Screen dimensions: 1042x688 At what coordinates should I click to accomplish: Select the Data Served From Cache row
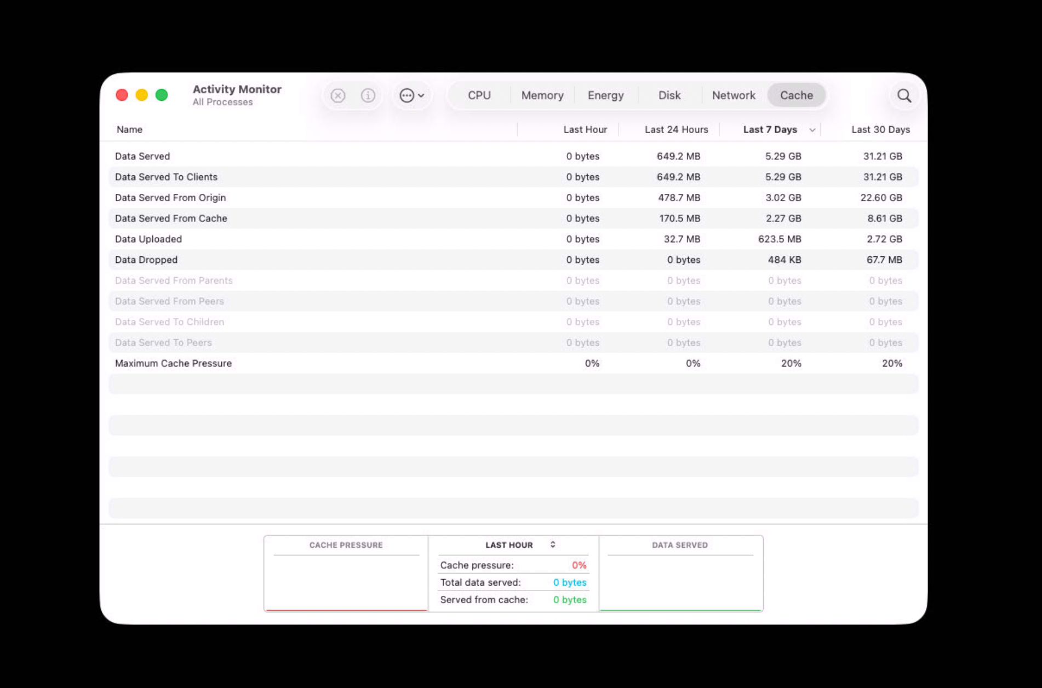[513, 218]
